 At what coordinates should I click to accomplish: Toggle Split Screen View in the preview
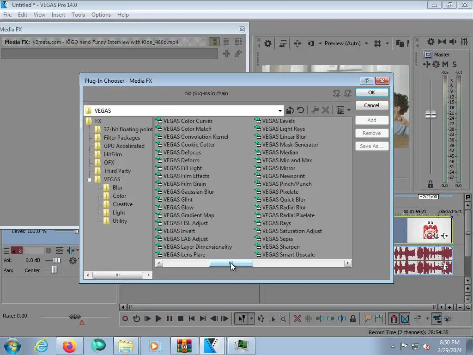310,43
